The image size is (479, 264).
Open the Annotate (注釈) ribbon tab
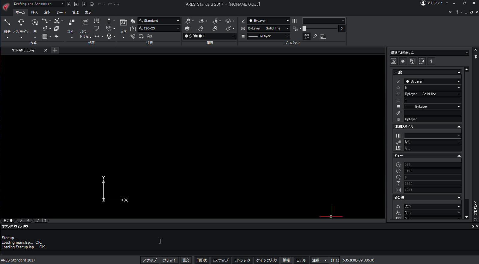[47, 12]
